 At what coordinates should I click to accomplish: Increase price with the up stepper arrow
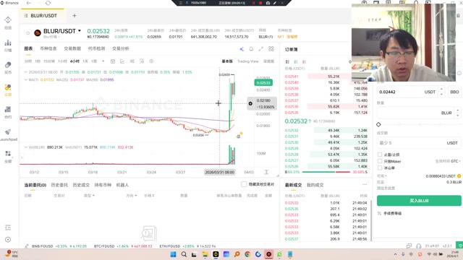[x=441, y=89]
